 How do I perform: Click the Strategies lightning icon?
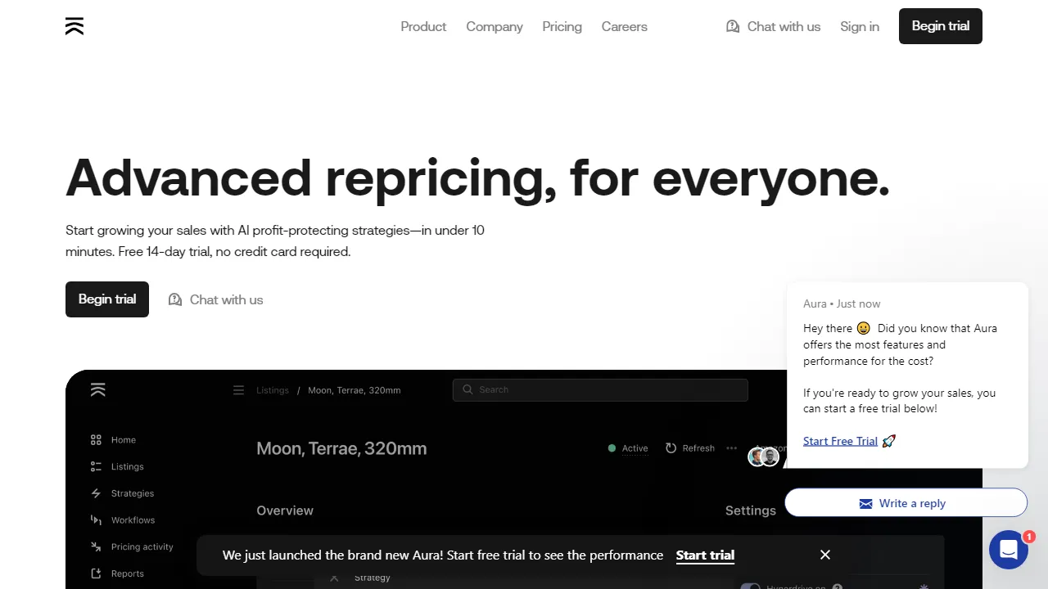pos(97,493)
